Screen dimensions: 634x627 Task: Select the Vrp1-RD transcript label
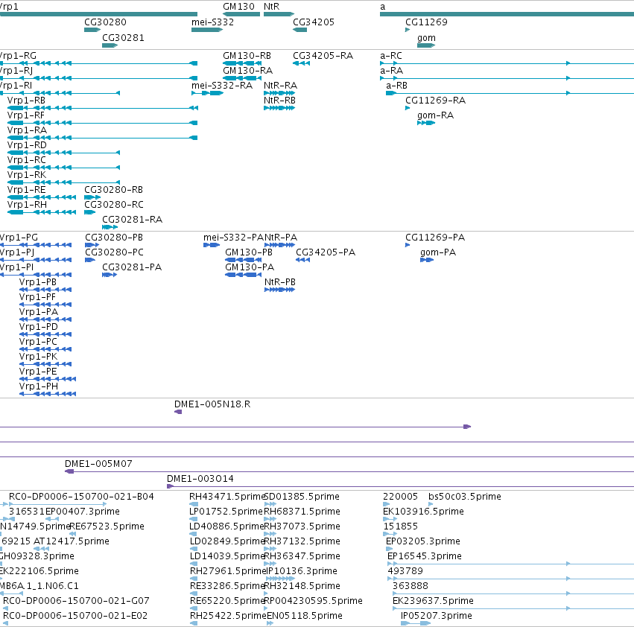(27, 145)
